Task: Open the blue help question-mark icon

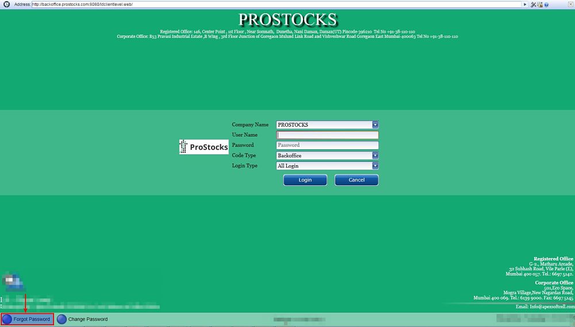Action: tap(546, 5)
